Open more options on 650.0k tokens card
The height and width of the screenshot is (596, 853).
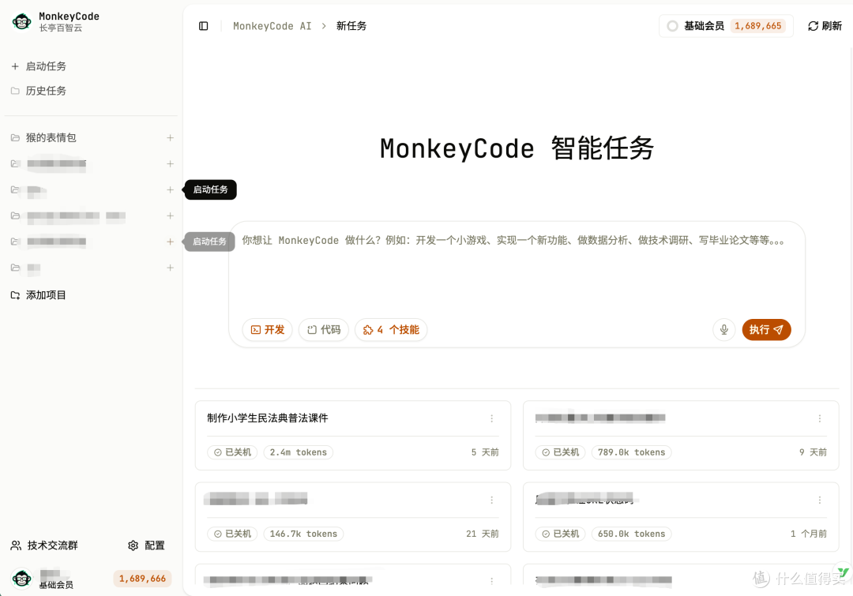820,500
